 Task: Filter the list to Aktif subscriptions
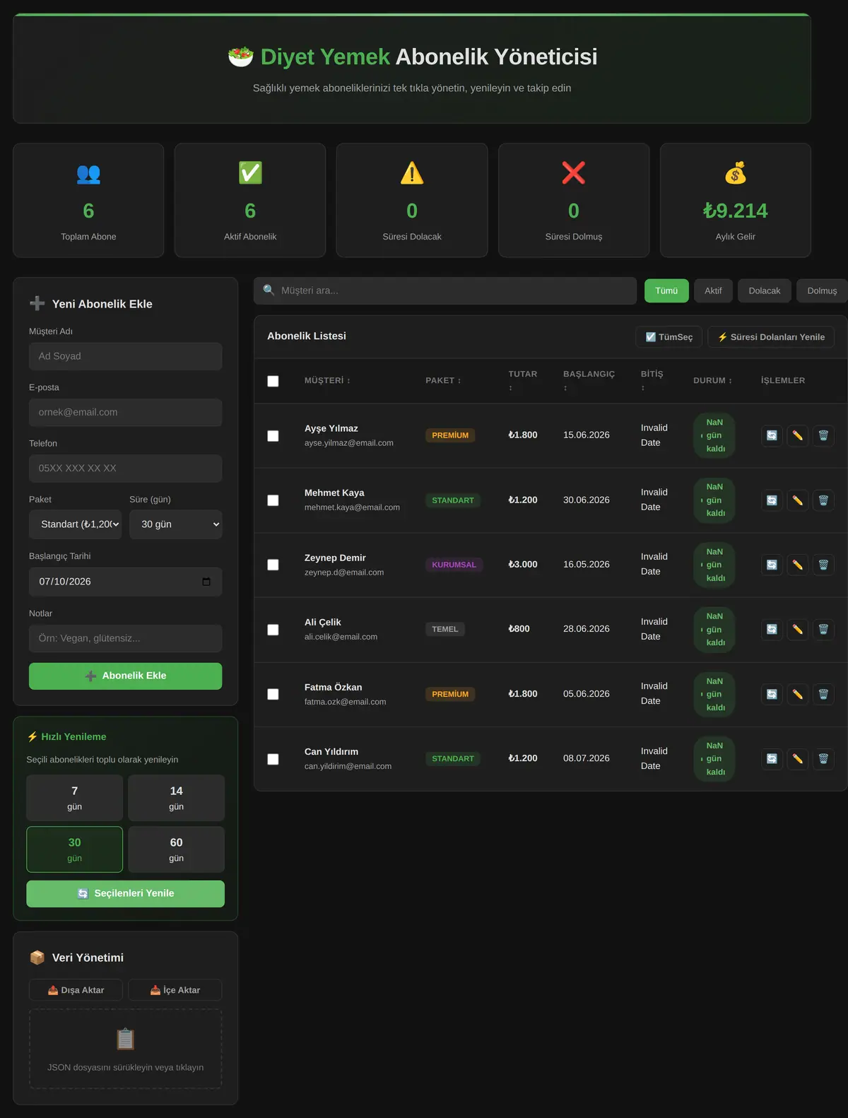pos(713,290)
